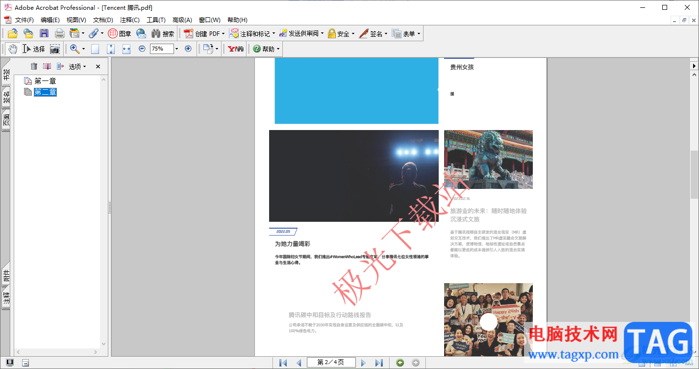Switch to the 页面 pages side tab
The image size is (699, 369).
point(6,121)
